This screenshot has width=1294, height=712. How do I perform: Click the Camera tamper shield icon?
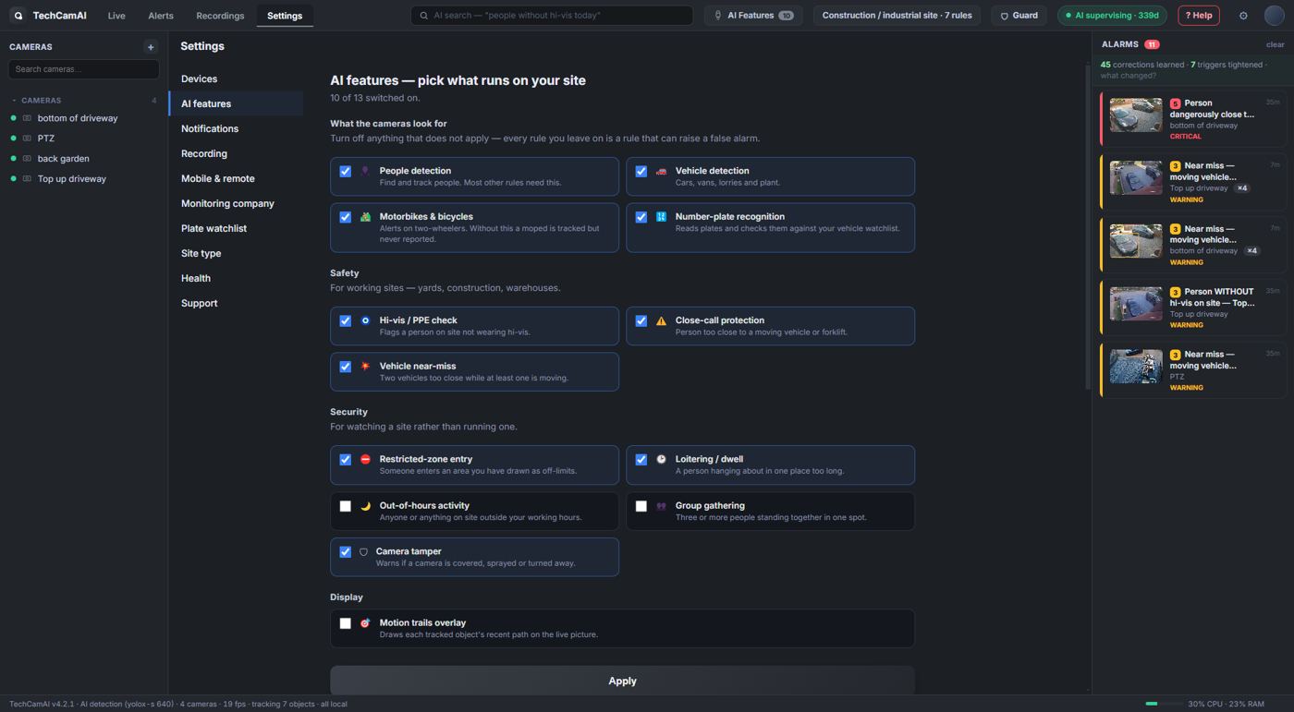click(x=363, y=552)
